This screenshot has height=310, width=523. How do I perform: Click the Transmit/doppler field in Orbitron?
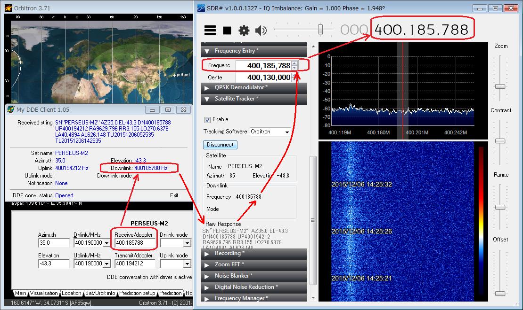(135, 264)
